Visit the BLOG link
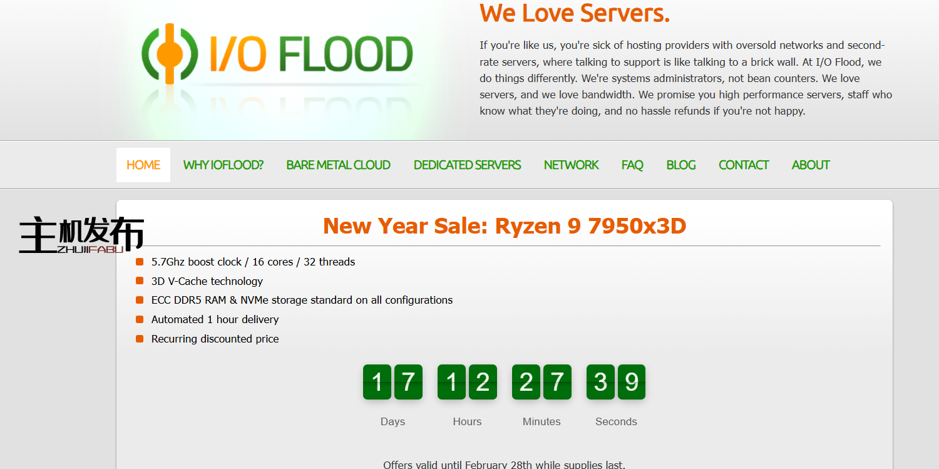This screenshot has height=469, width=939. (x=681, y=165)
